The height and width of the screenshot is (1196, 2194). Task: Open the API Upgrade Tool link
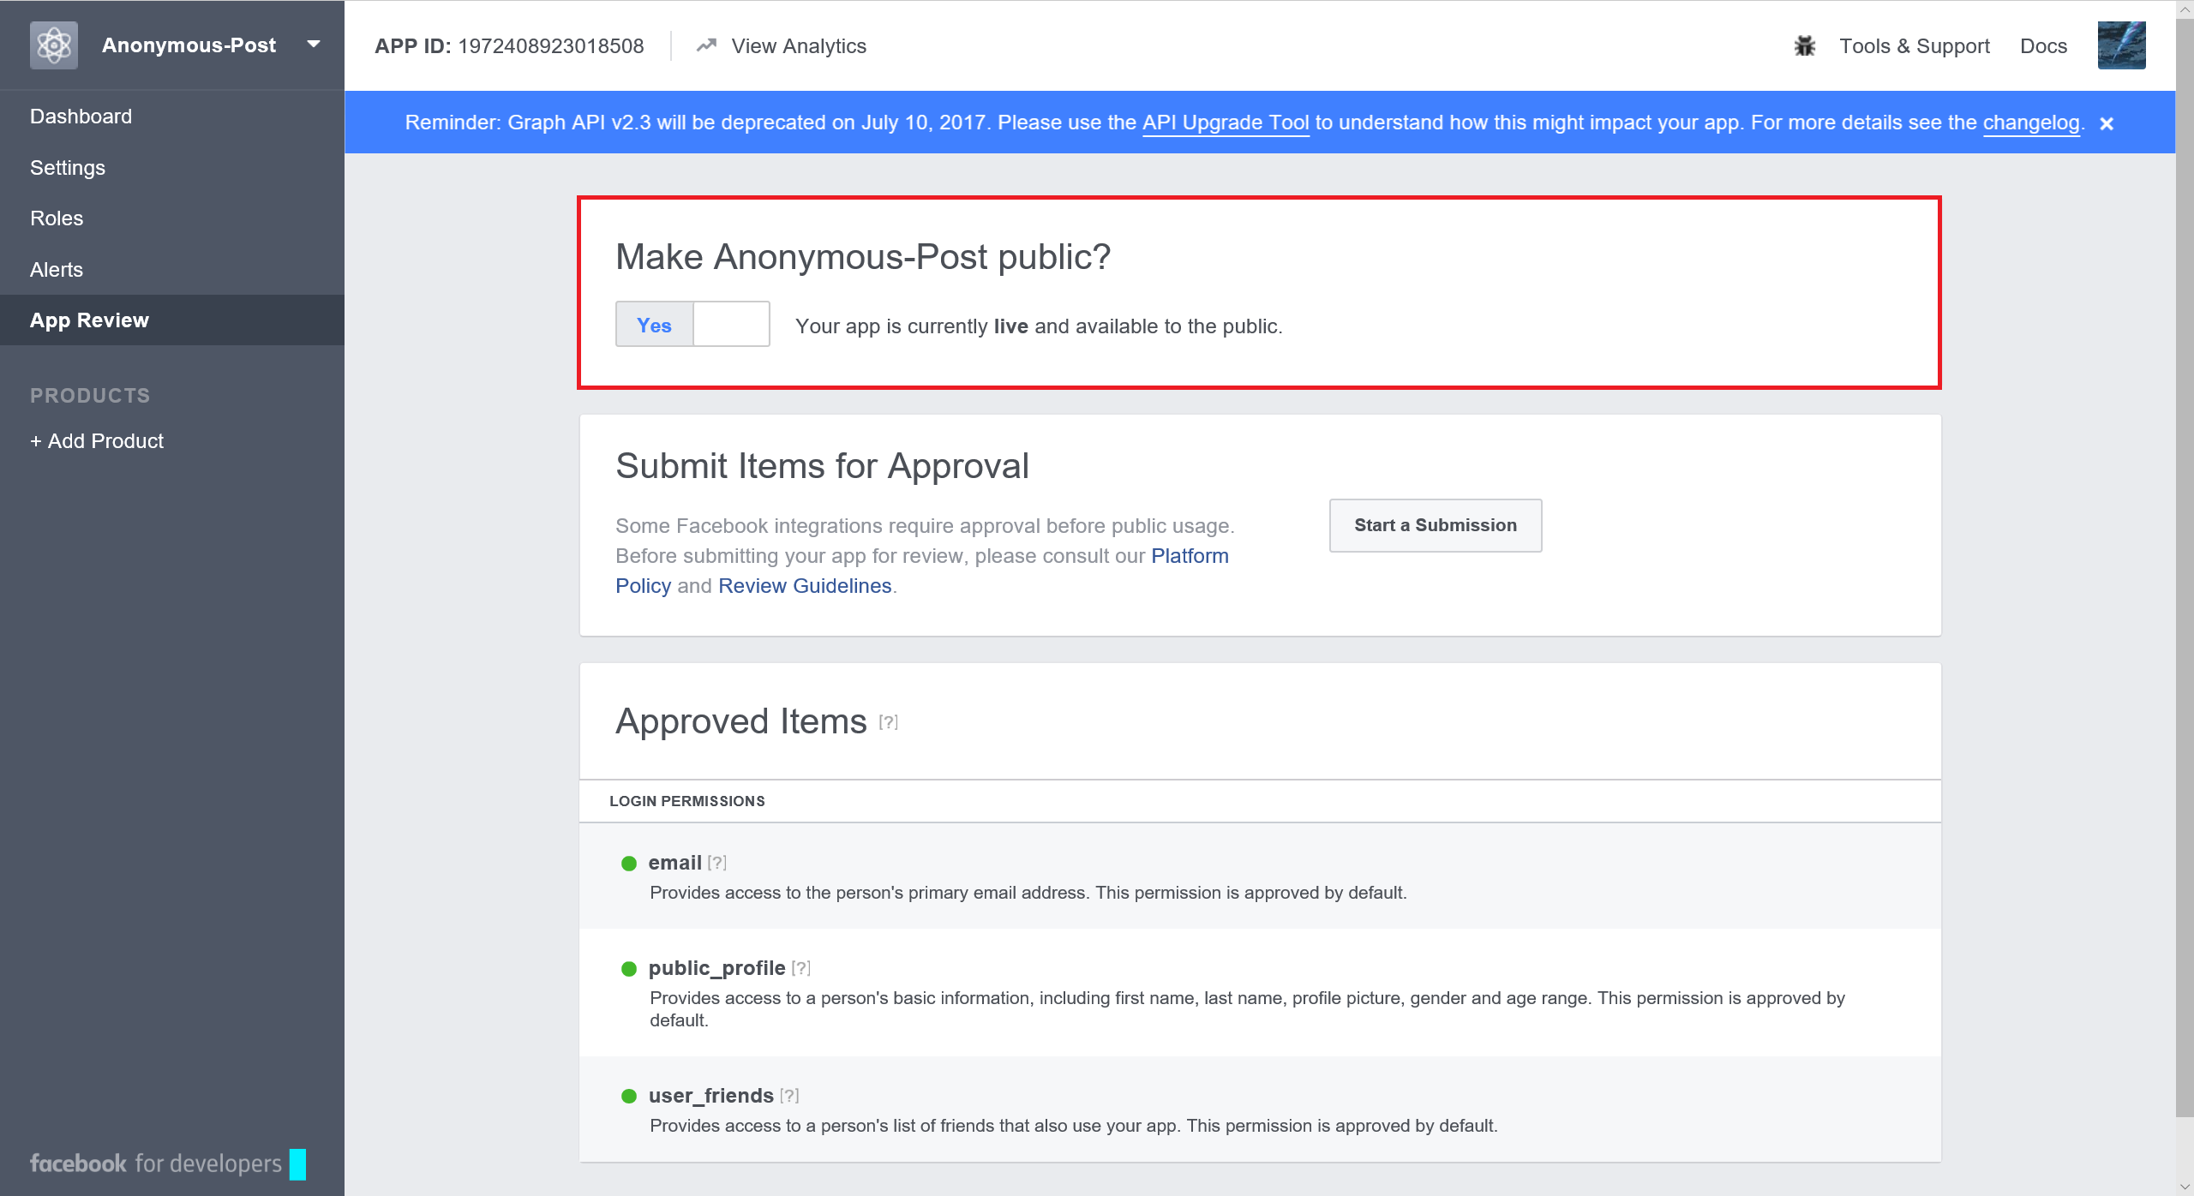click(1225, 123)
